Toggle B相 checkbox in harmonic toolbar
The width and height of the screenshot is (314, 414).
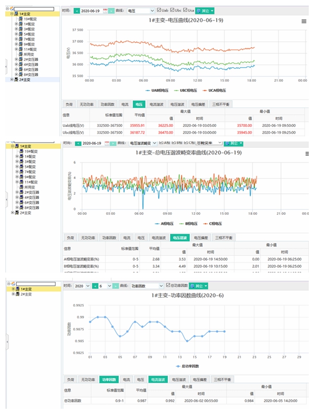pyautogui.click(x=174, y=143)
